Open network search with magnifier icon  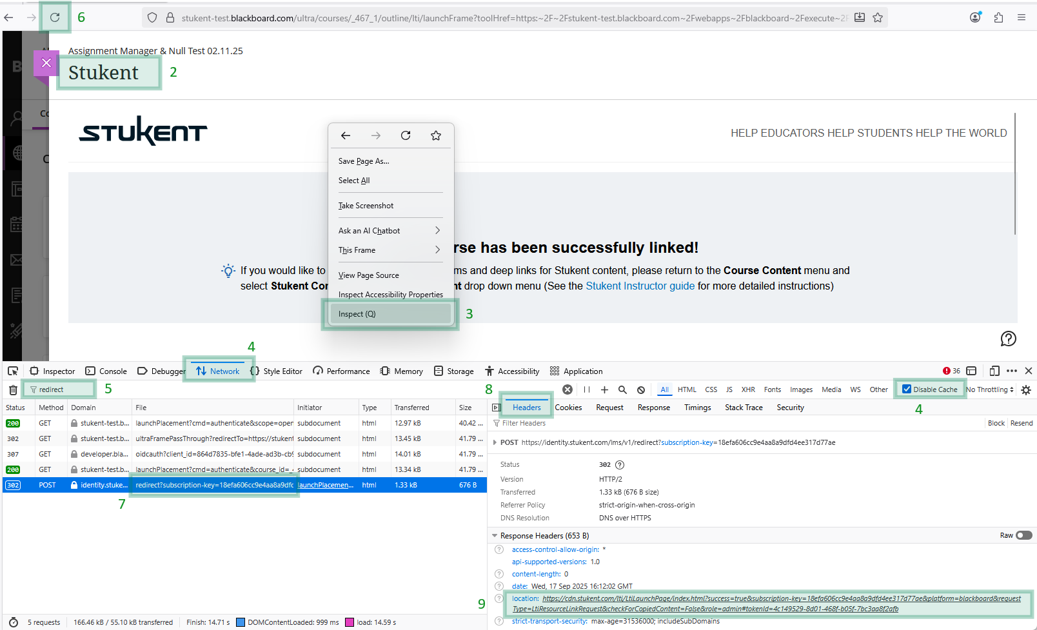[x=622, y=389]
